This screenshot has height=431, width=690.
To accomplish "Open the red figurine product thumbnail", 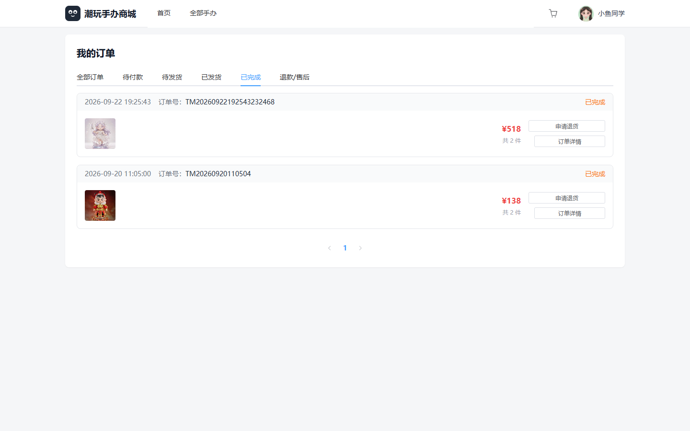I will coord(100,205).
